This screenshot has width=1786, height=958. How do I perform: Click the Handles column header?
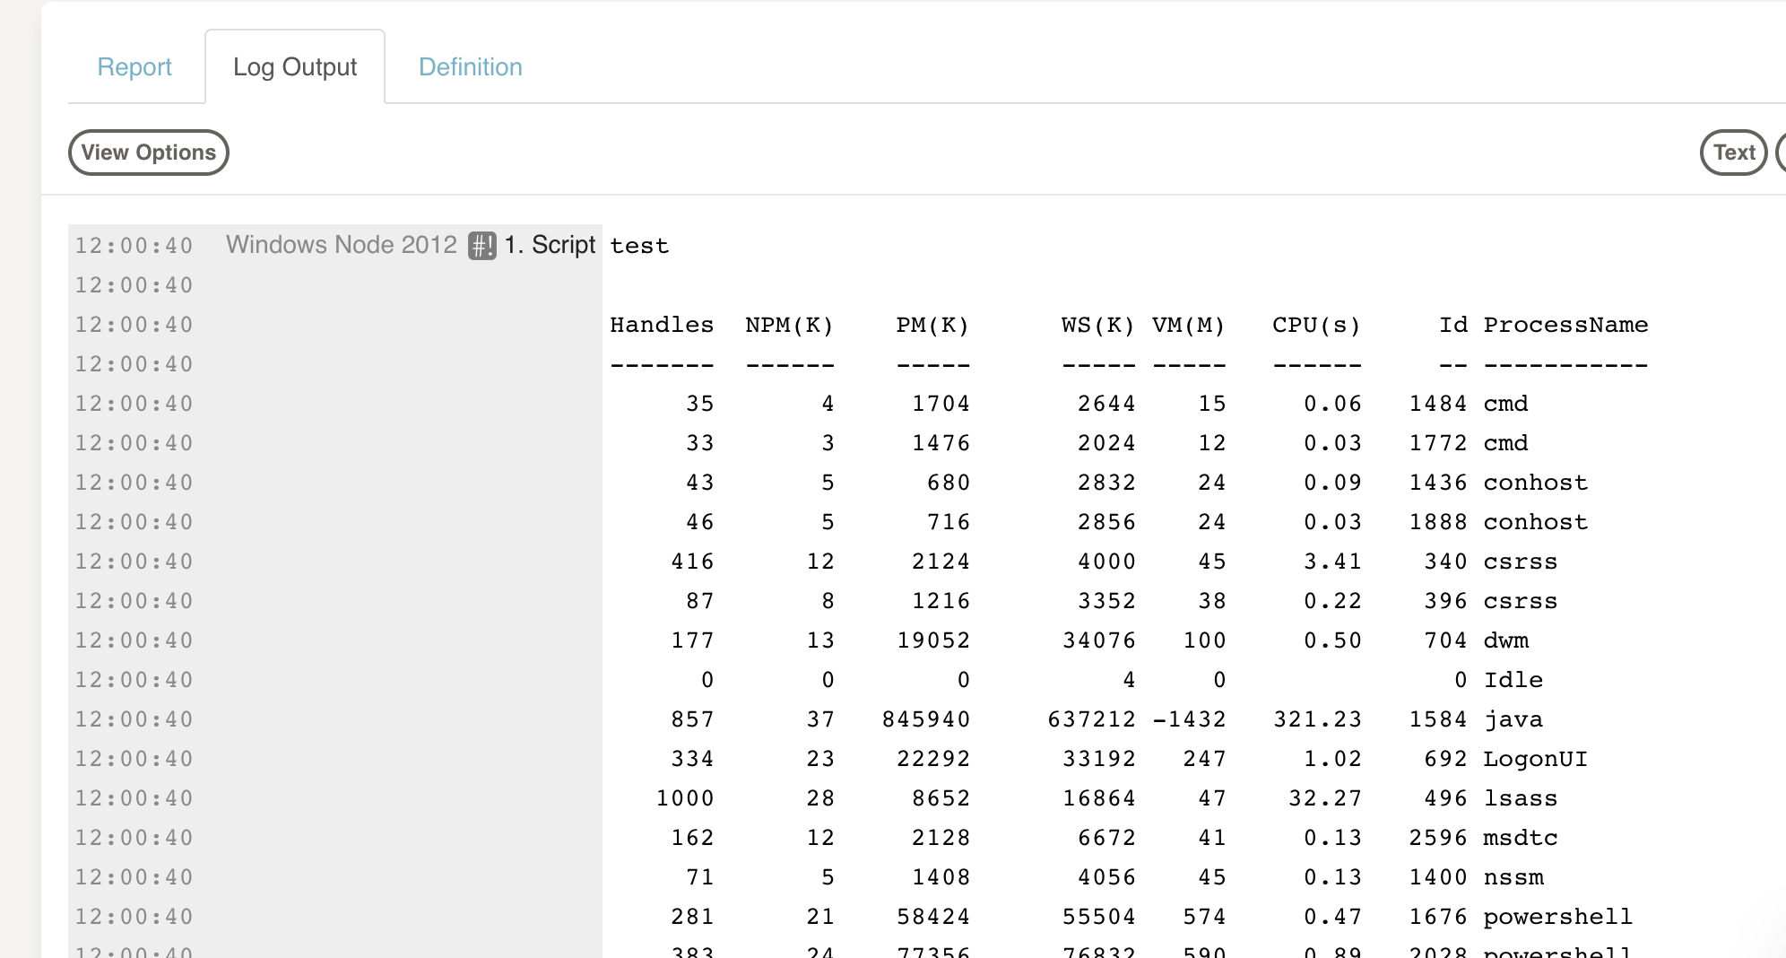661,325
